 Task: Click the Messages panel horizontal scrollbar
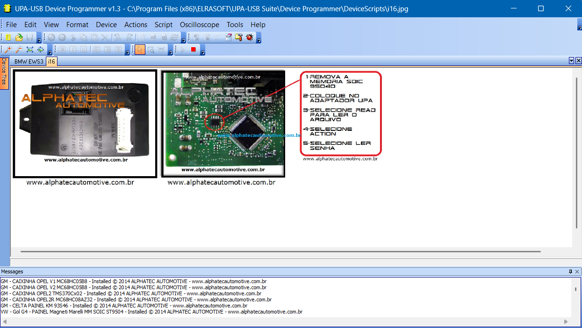pyautogui.click(x=285, y=322)
